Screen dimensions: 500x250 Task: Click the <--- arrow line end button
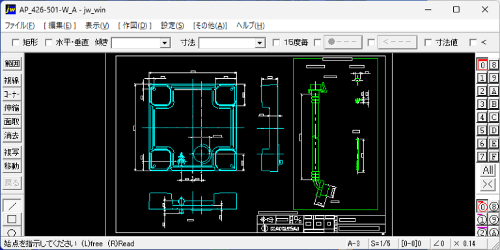point(397,42)
